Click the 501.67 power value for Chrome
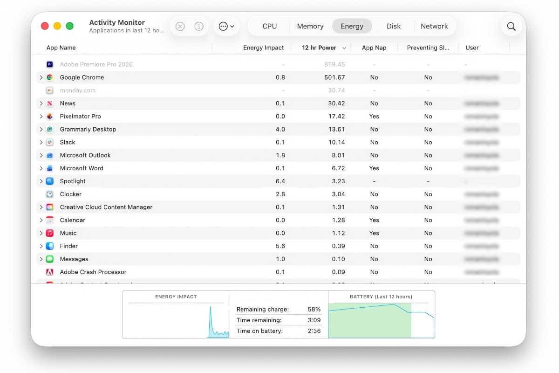Screen dimensions: 559x373 (334, 77)
